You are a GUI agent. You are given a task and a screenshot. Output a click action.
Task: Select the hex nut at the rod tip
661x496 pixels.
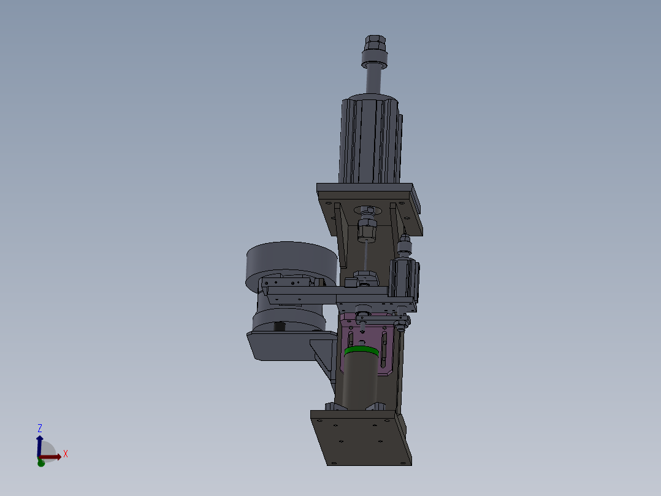375,42
